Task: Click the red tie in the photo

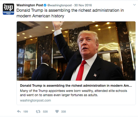Action: (81, 70)
